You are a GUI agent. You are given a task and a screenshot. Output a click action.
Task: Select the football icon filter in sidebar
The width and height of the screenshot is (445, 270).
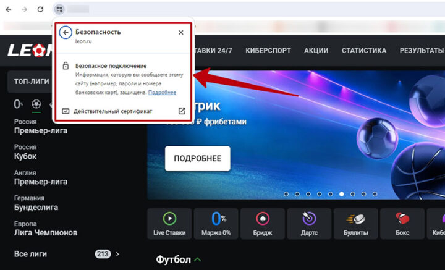pos(36,104)
